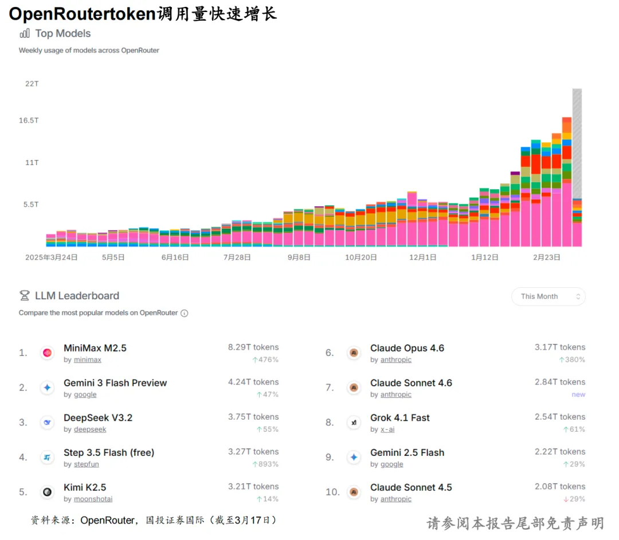Viewport: 619px width, 540px height.
Task: Open the moonshotai author link
Action: click(x=93, y=499)
